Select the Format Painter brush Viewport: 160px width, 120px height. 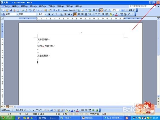pyautogui.click(x=49, y=10)
